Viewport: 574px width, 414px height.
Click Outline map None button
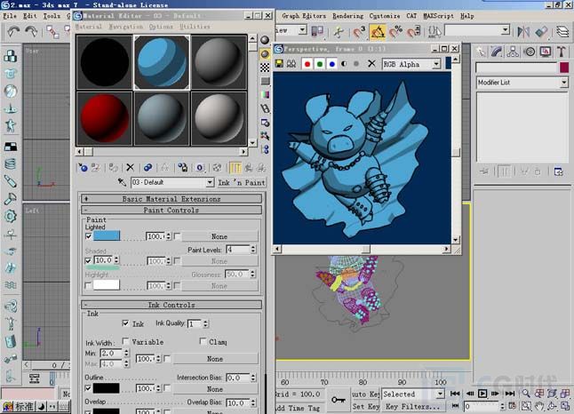tap(215, 389)
